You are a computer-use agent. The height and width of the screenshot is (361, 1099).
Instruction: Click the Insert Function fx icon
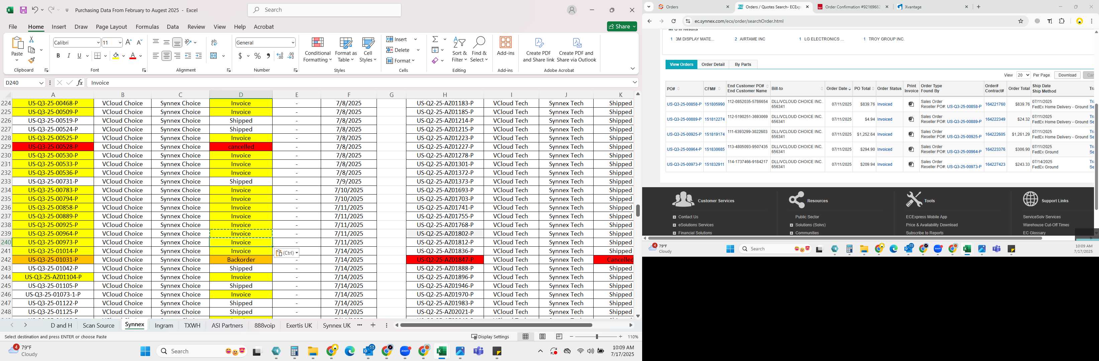pyautogui.click(x=80, y=83)
